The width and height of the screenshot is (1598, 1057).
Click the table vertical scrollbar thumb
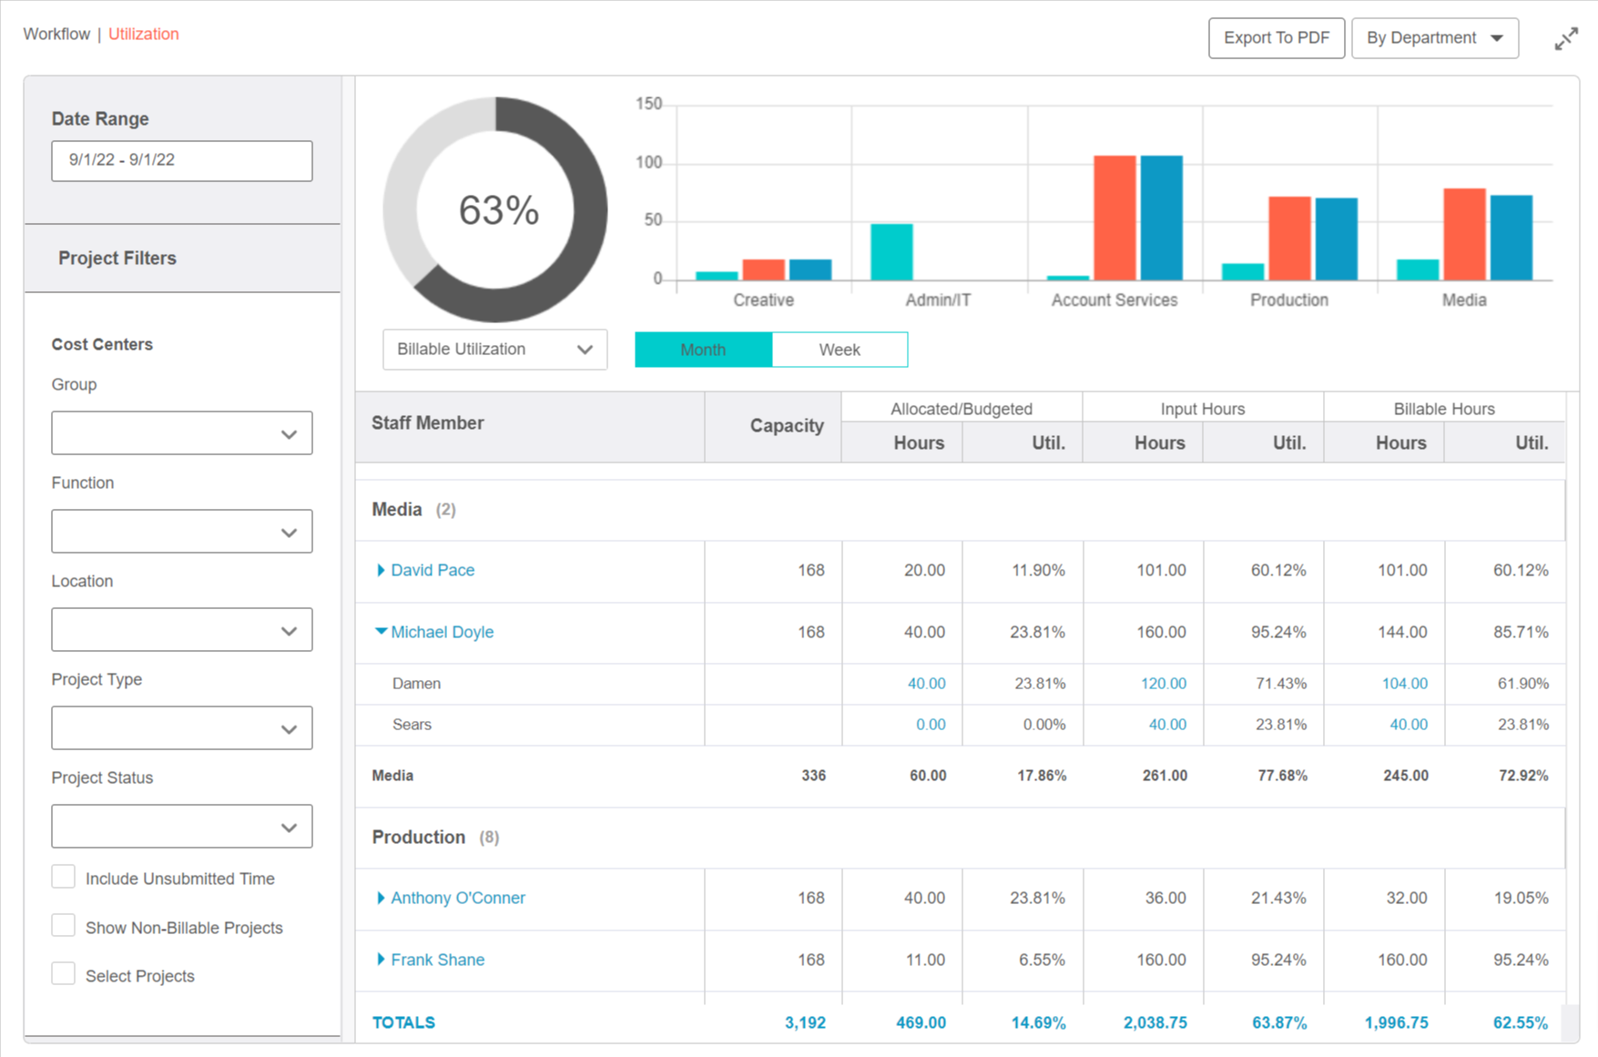tap(1571, 1022)
